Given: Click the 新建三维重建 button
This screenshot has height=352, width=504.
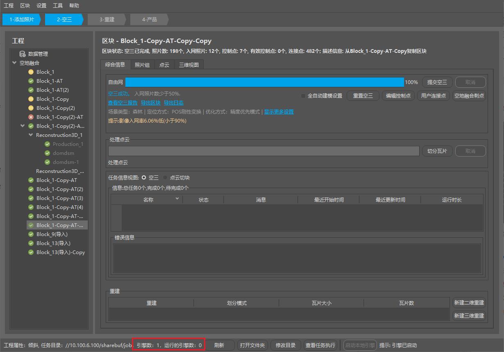Looking at the screenshot, I should [x=469, y=316].
